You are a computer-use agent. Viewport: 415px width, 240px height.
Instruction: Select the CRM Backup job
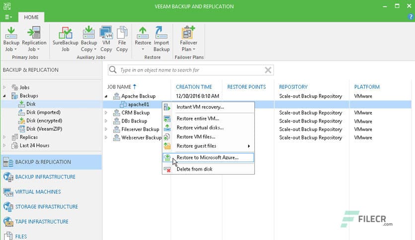point(135,113)
